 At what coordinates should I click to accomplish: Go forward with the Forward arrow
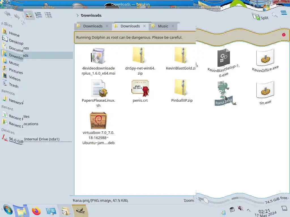point(17,17)
